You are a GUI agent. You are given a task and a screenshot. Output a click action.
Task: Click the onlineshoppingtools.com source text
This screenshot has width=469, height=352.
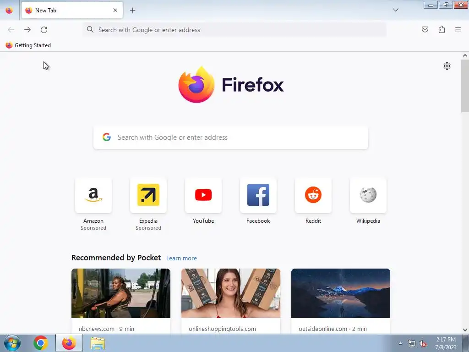222,329
